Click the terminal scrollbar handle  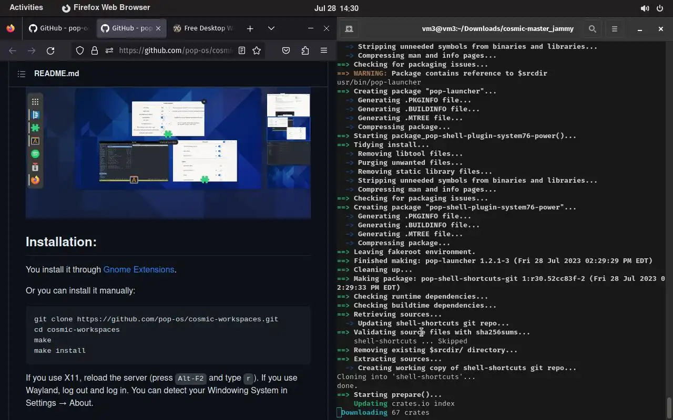[x=669, y=407]
